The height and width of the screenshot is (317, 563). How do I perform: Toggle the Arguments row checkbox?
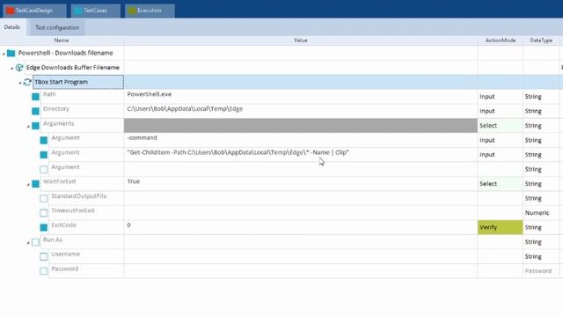(x=35, y=126)
